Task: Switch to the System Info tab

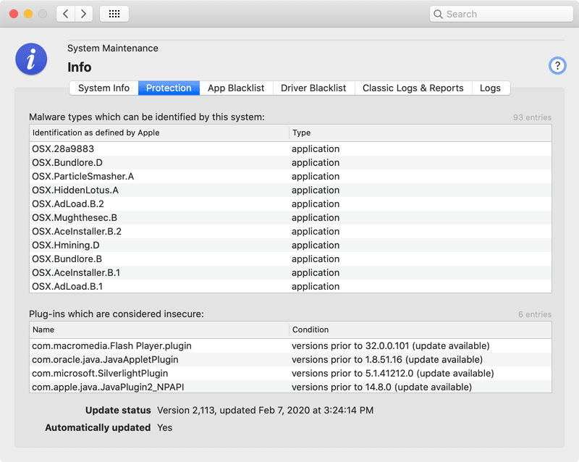Action: pos(103,88)
